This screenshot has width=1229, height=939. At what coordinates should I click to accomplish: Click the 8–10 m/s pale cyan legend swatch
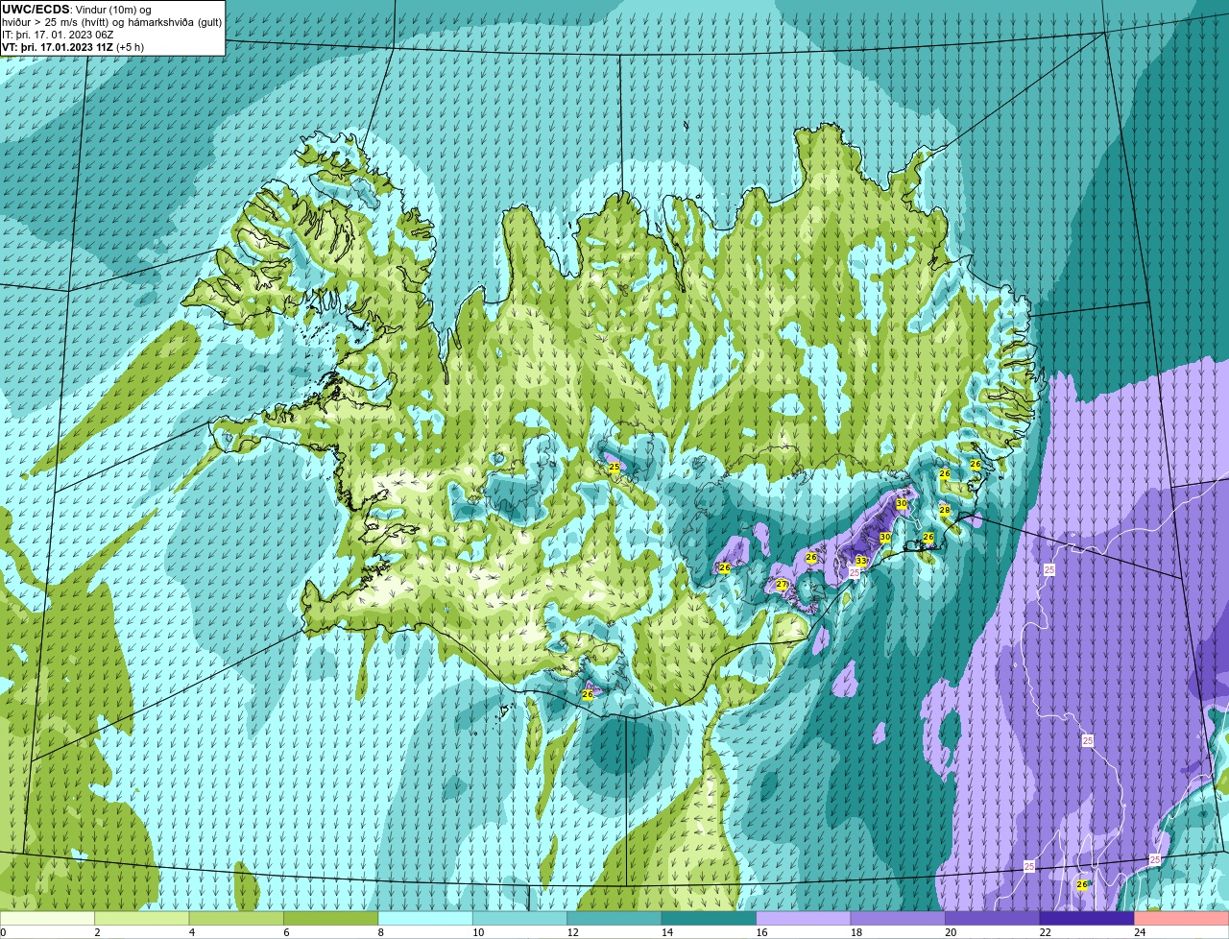[x=425, y=918]
